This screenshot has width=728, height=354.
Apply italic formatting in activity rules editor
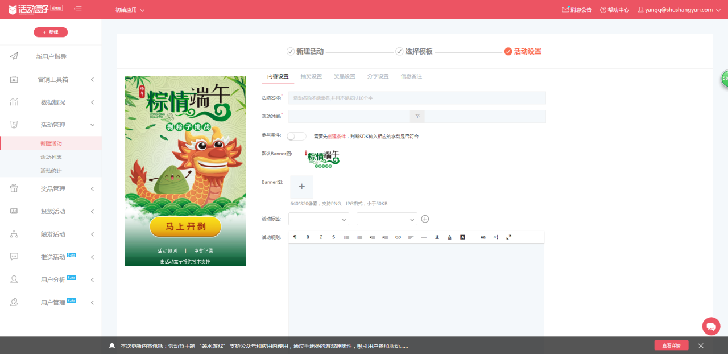[x=320, y=237]
